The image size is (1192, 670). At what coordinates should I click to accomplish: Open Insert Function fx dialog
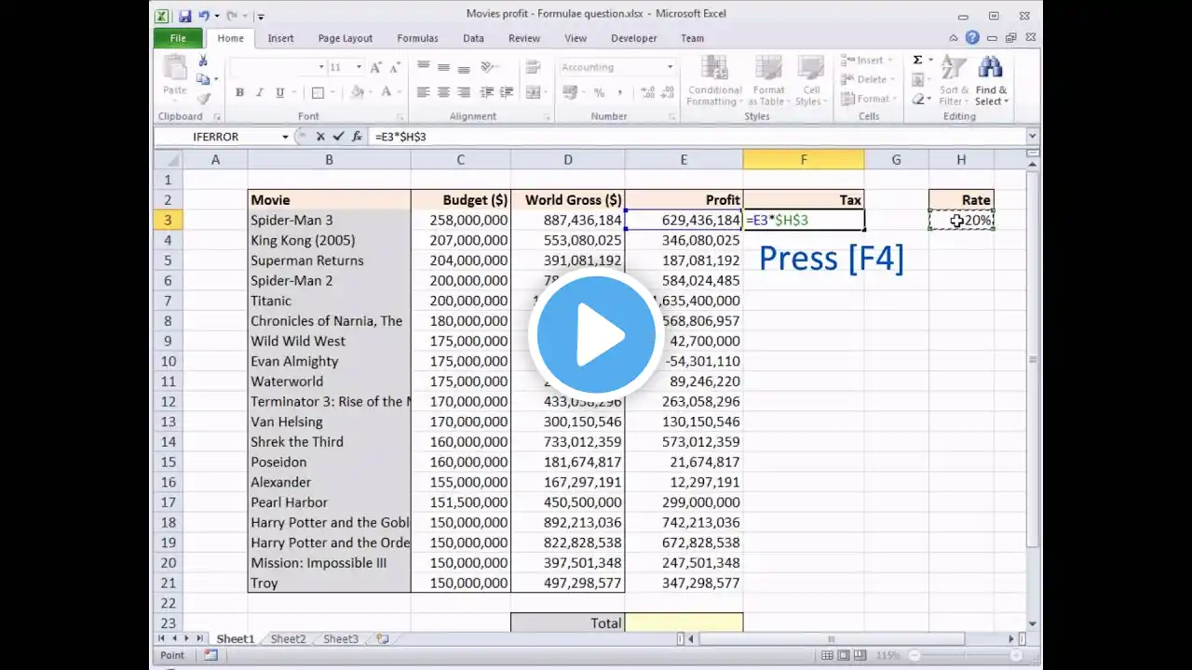(357, 137)
